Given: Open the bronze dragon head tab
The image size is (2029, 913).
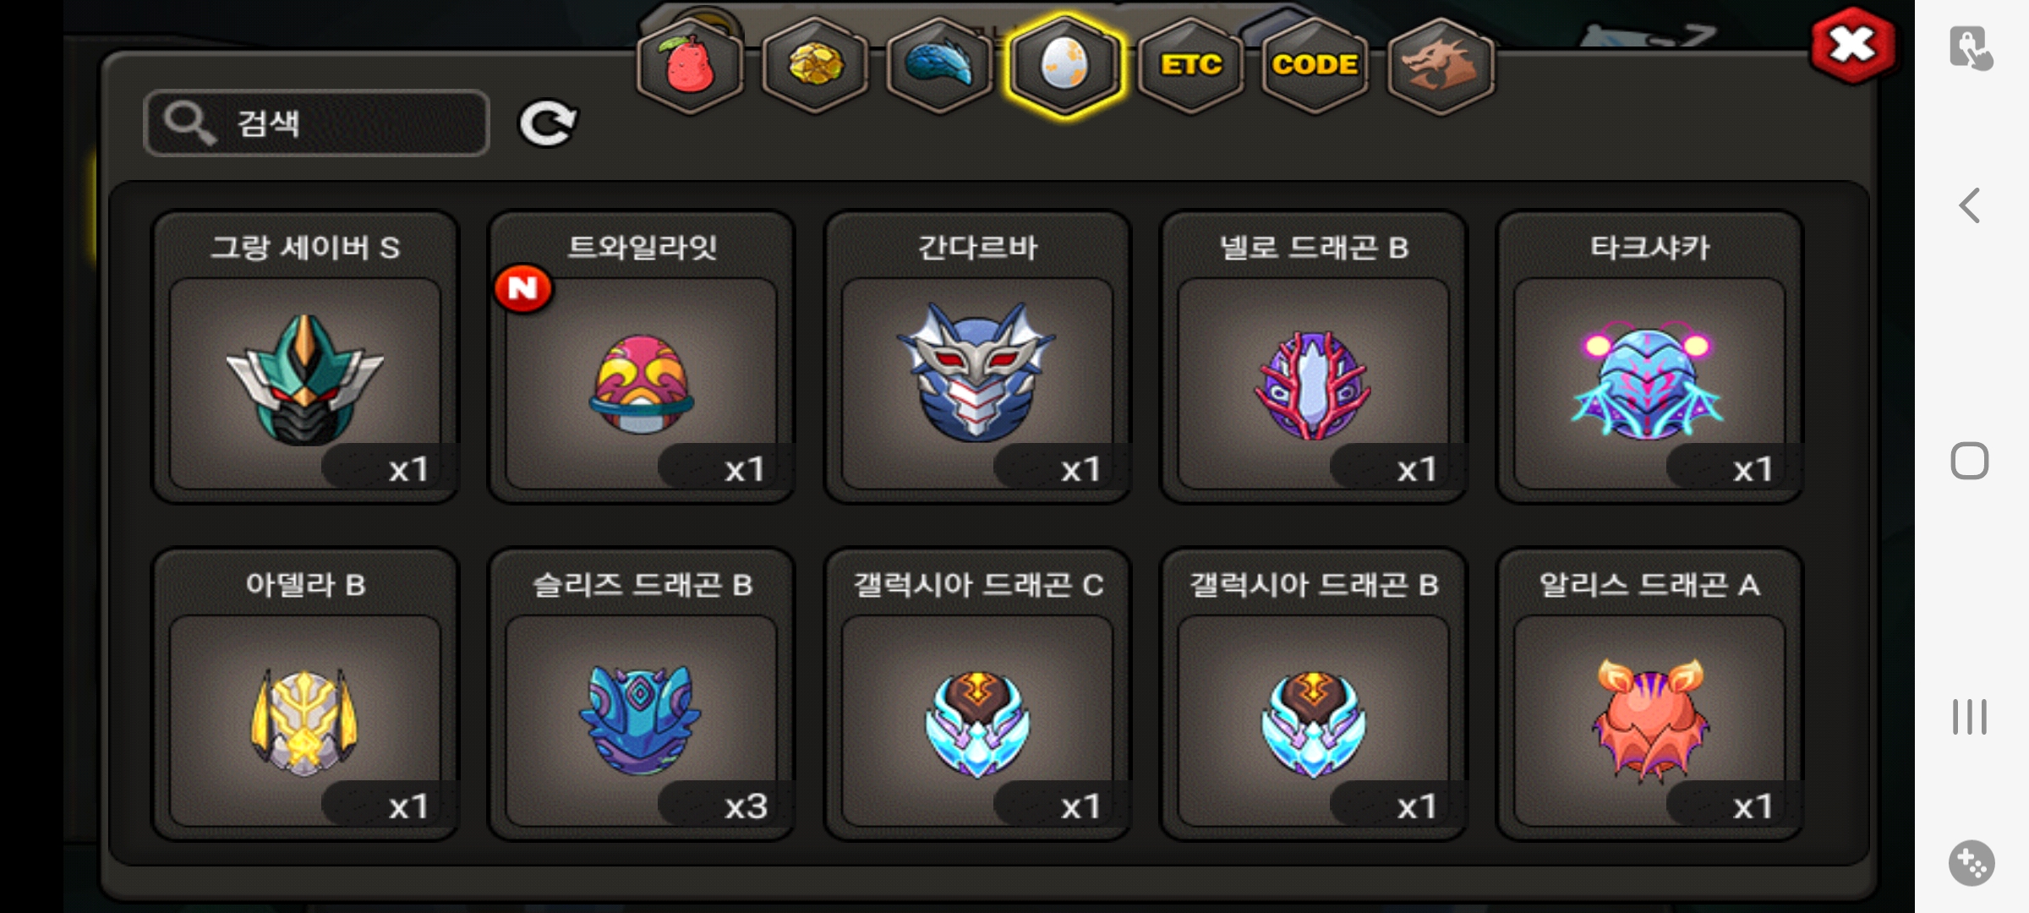Looking at the screenshot, I should coord(1441,66).
